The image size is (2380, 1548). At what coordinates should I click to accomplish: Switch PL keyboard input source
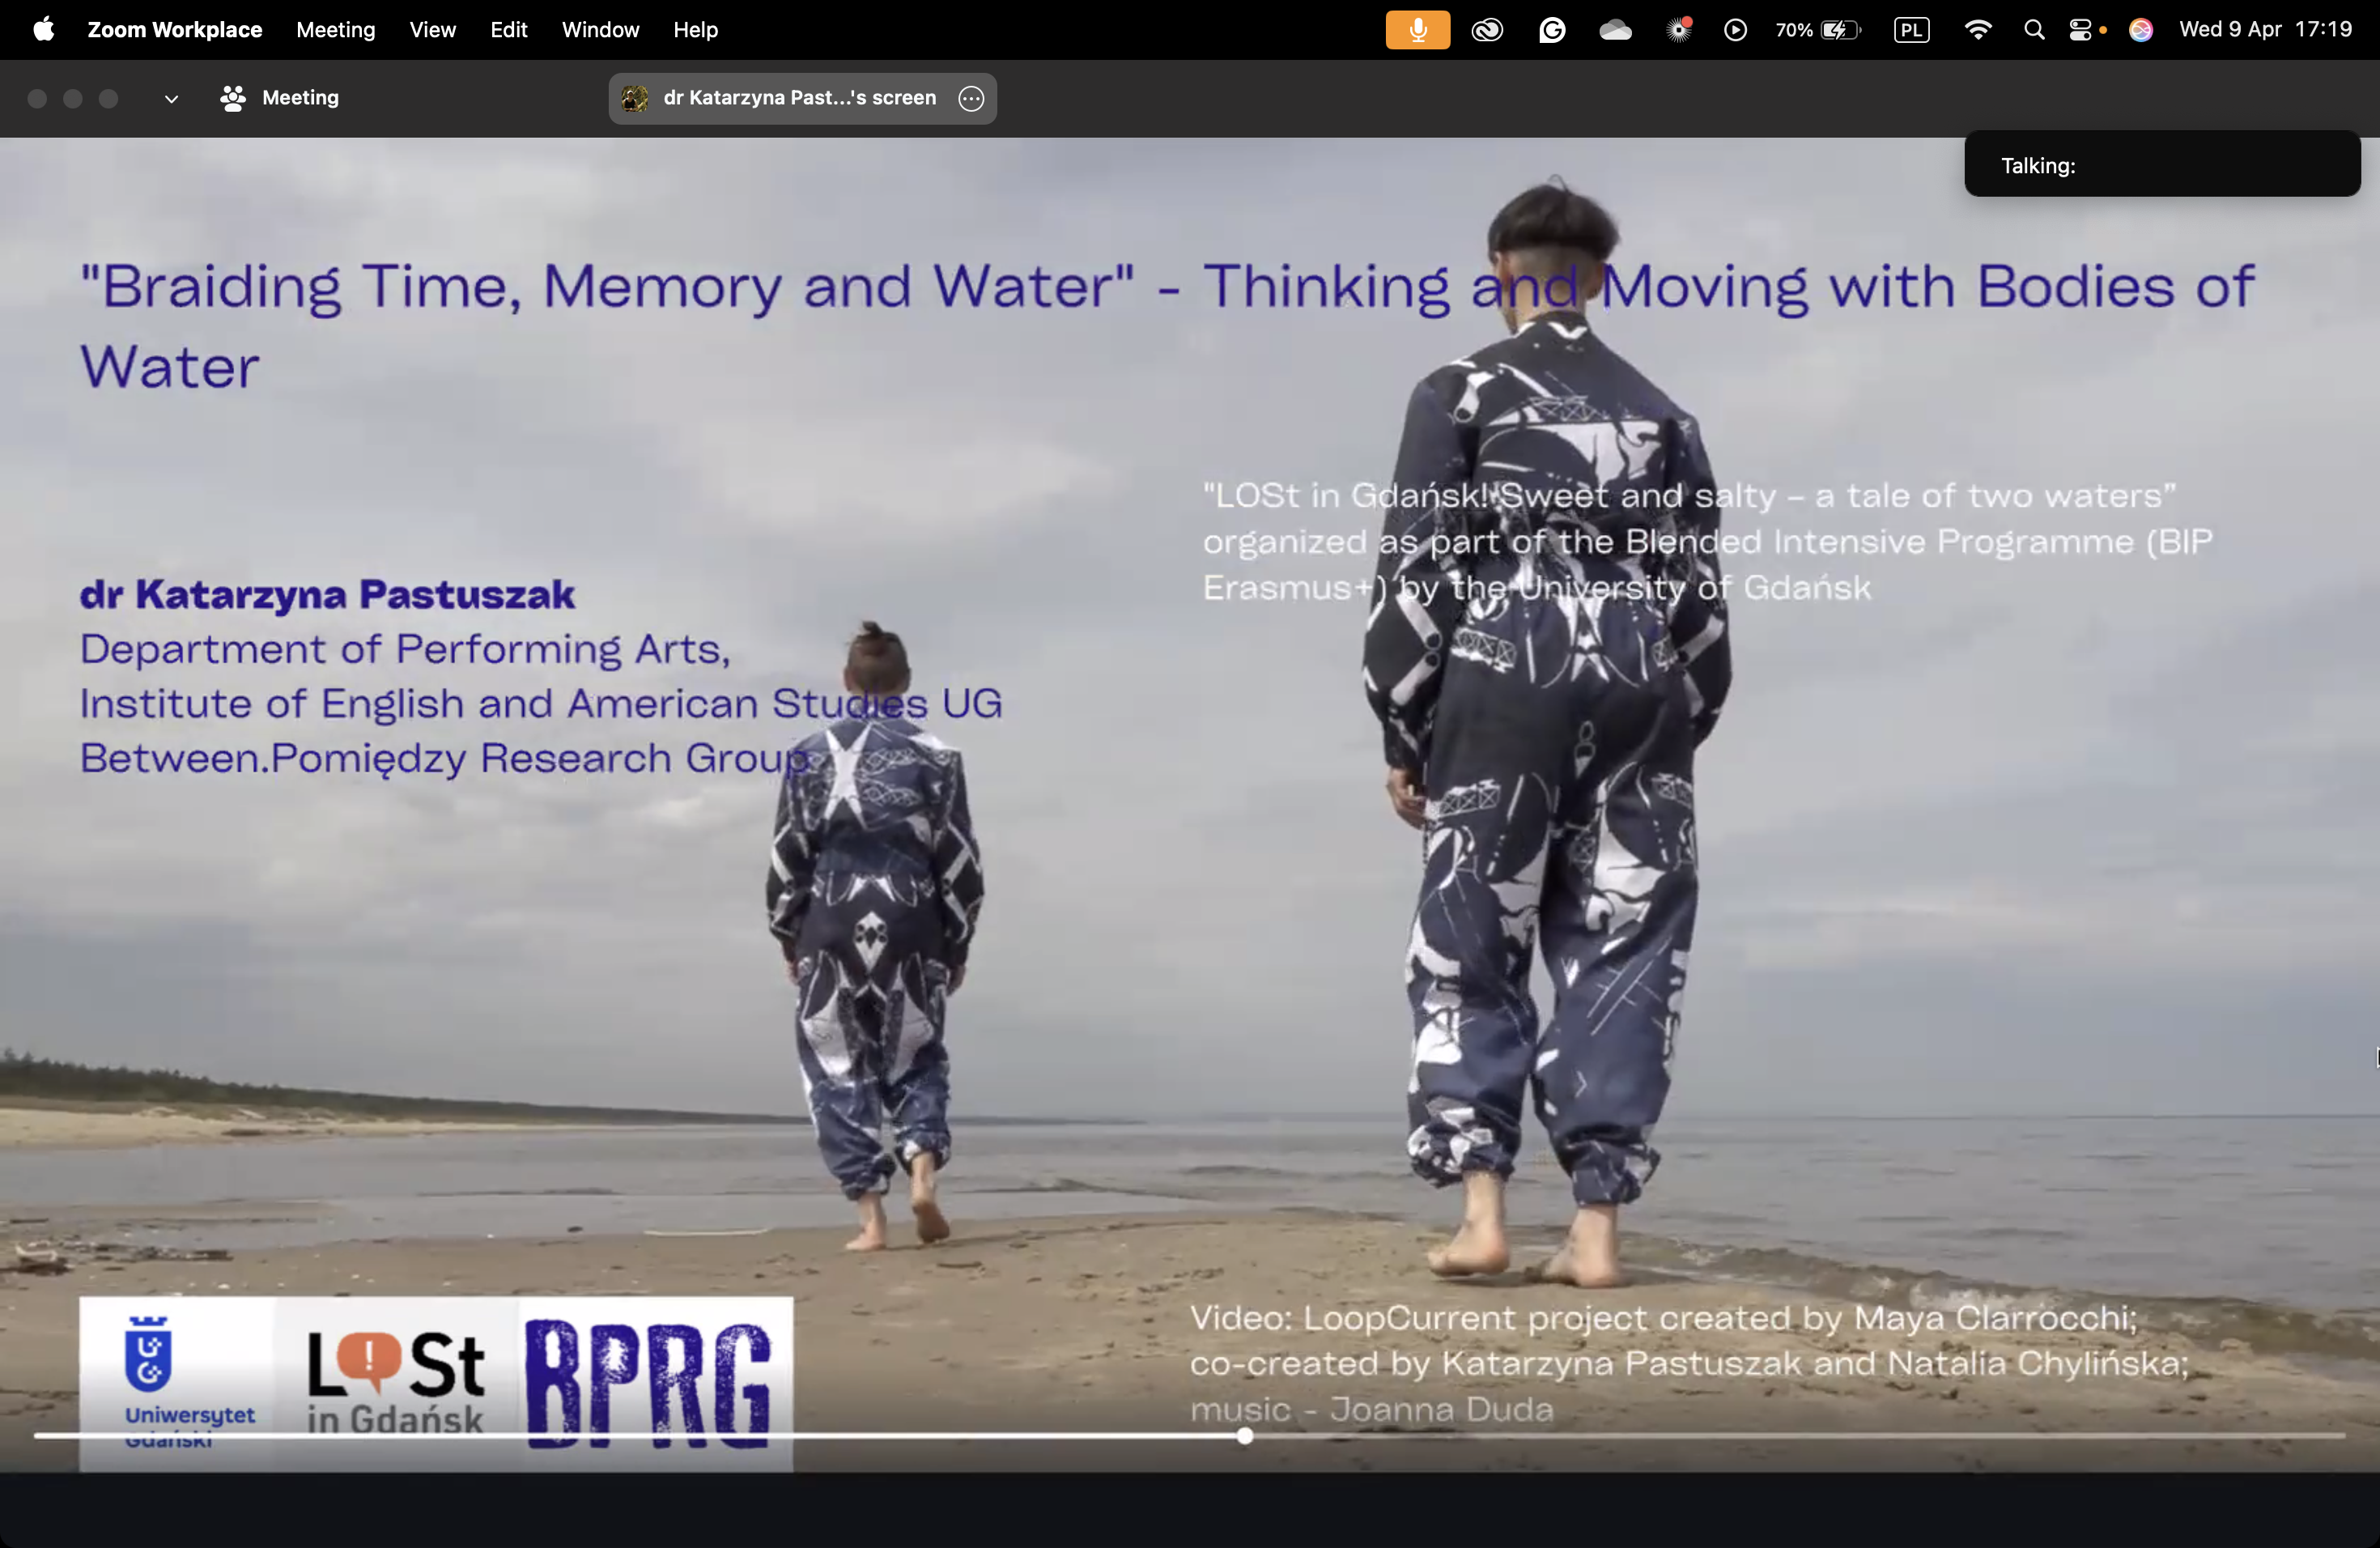(x=1911, y=30)
